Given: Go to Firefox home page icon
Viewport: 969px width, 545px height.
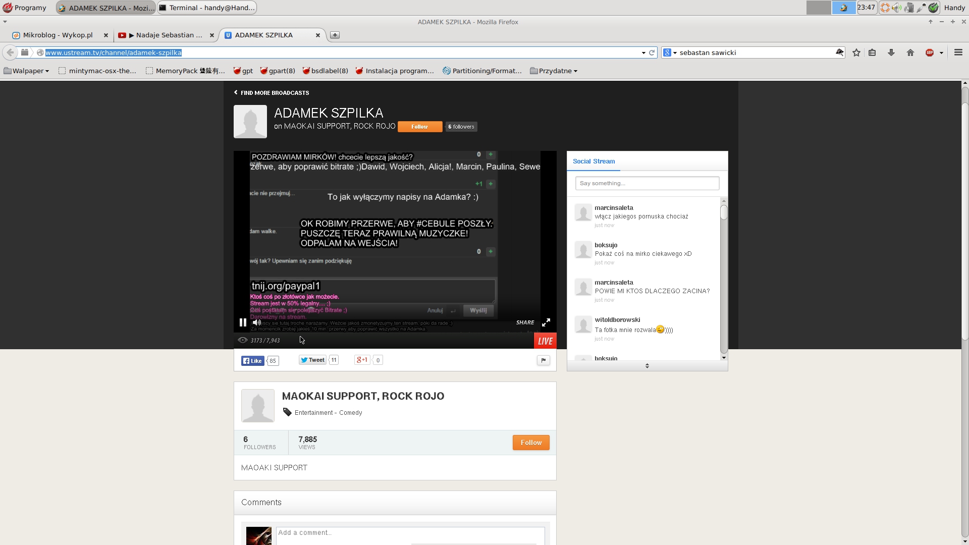Looking at the screenshot, I should click(x=910, y=52).
